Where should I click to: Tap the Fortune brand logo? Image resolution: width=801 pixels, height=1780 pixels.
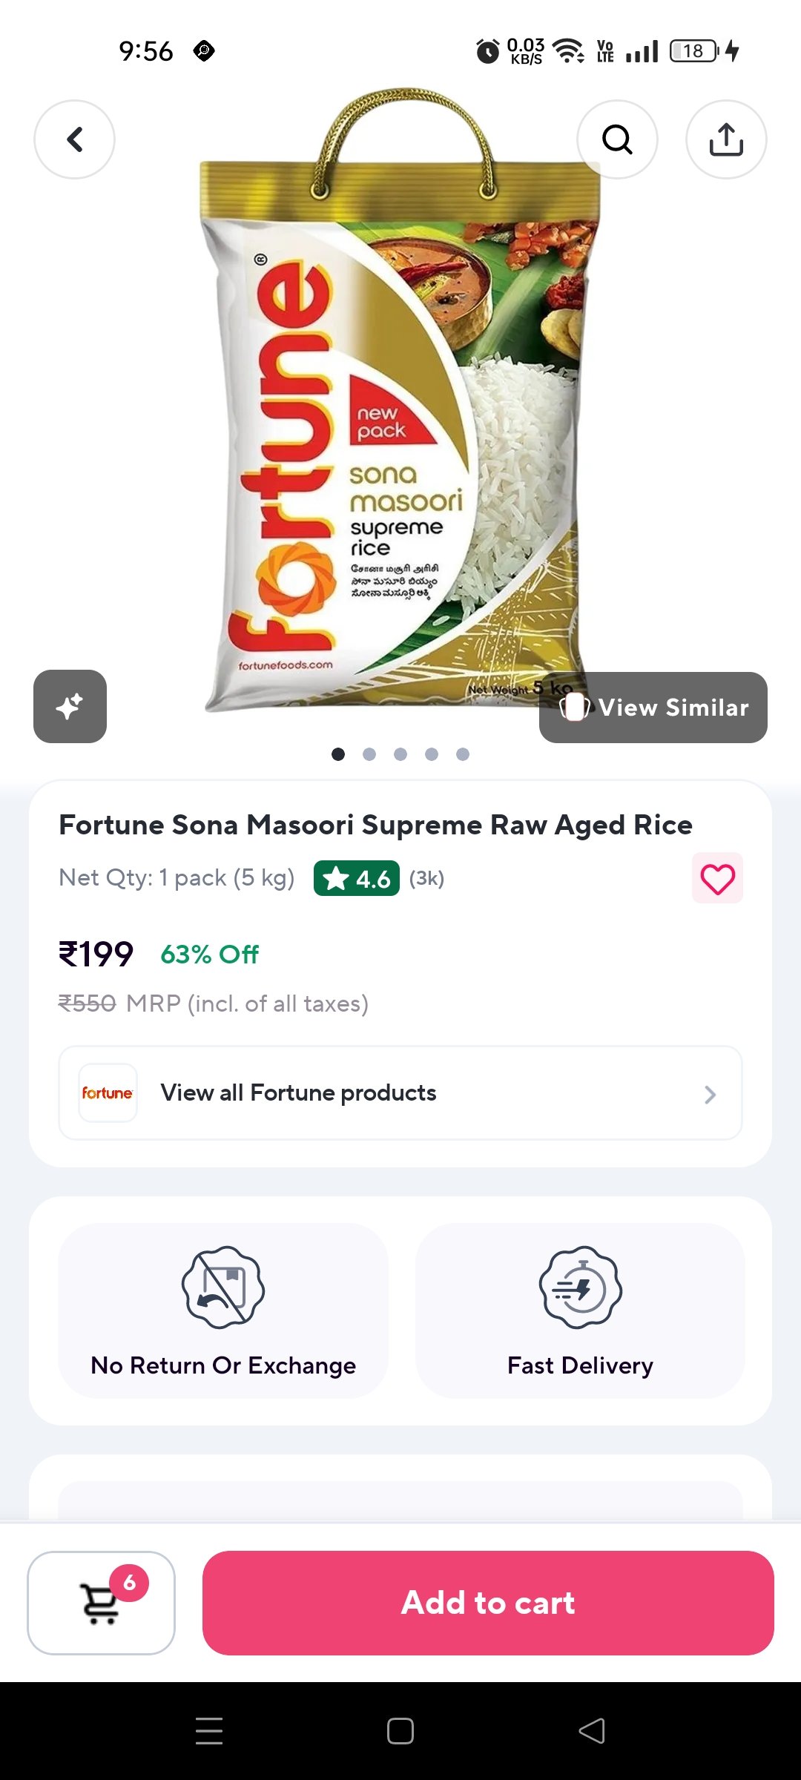click(x=108, y=1093)
